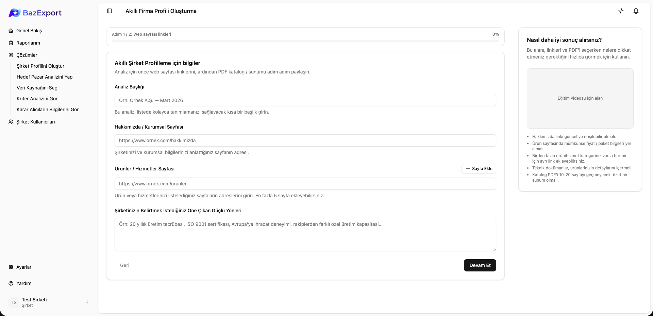Go to Hedef Pazar Analizini Yap
This screenshot has height=316, width=653.
[45, 77]
